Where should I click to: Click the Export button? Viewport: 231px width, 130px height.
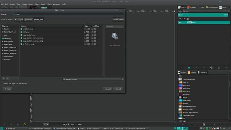(x=118, y=89)
